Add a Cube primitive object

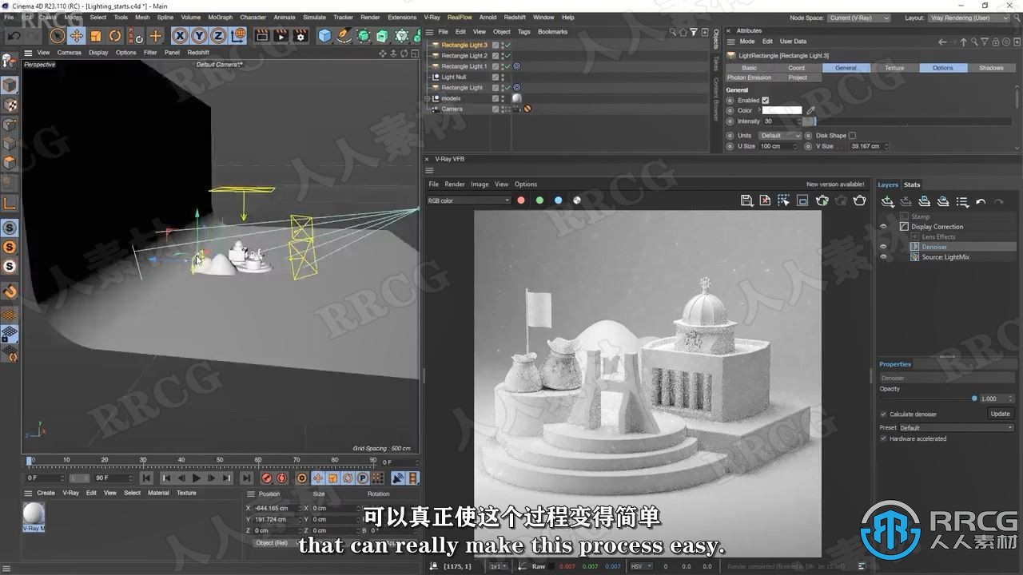coord(324,36)
